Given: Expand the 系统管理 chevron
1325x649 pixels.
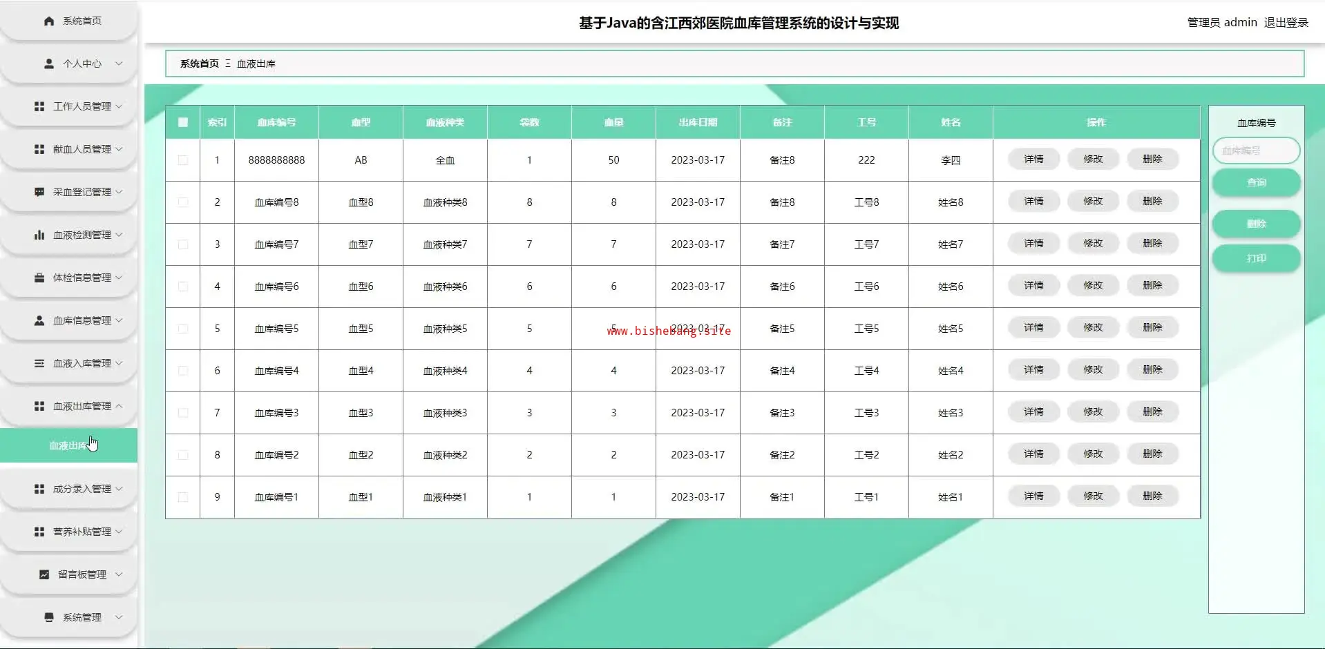Looking at the screenshot, I should (119, 617).
